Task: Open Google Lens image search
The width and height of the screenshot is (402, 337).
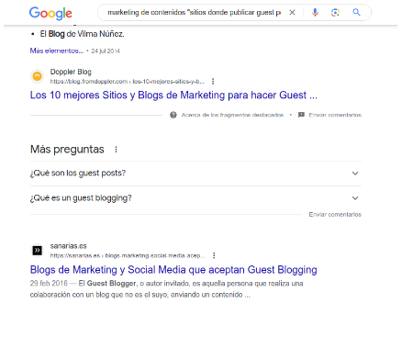Action: [335, 13]
